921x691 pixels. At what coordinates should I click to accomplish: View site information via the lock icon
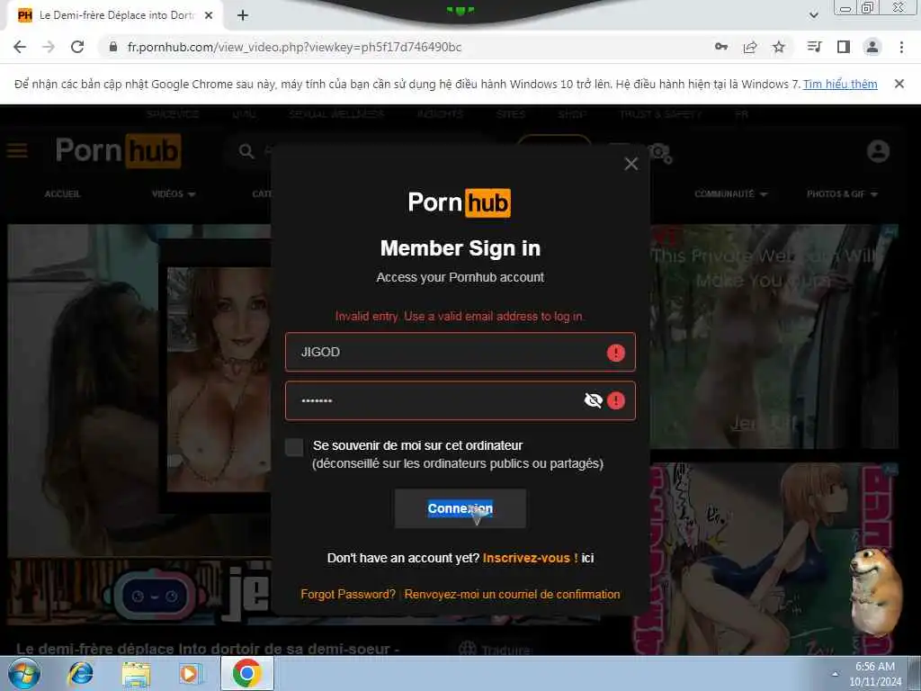point(113,47)
